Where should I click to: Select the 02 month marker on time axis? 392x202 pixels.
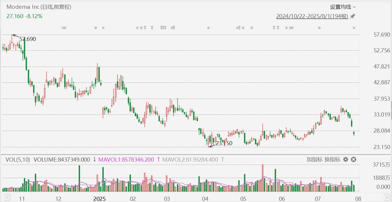click(x=133, y=199)
